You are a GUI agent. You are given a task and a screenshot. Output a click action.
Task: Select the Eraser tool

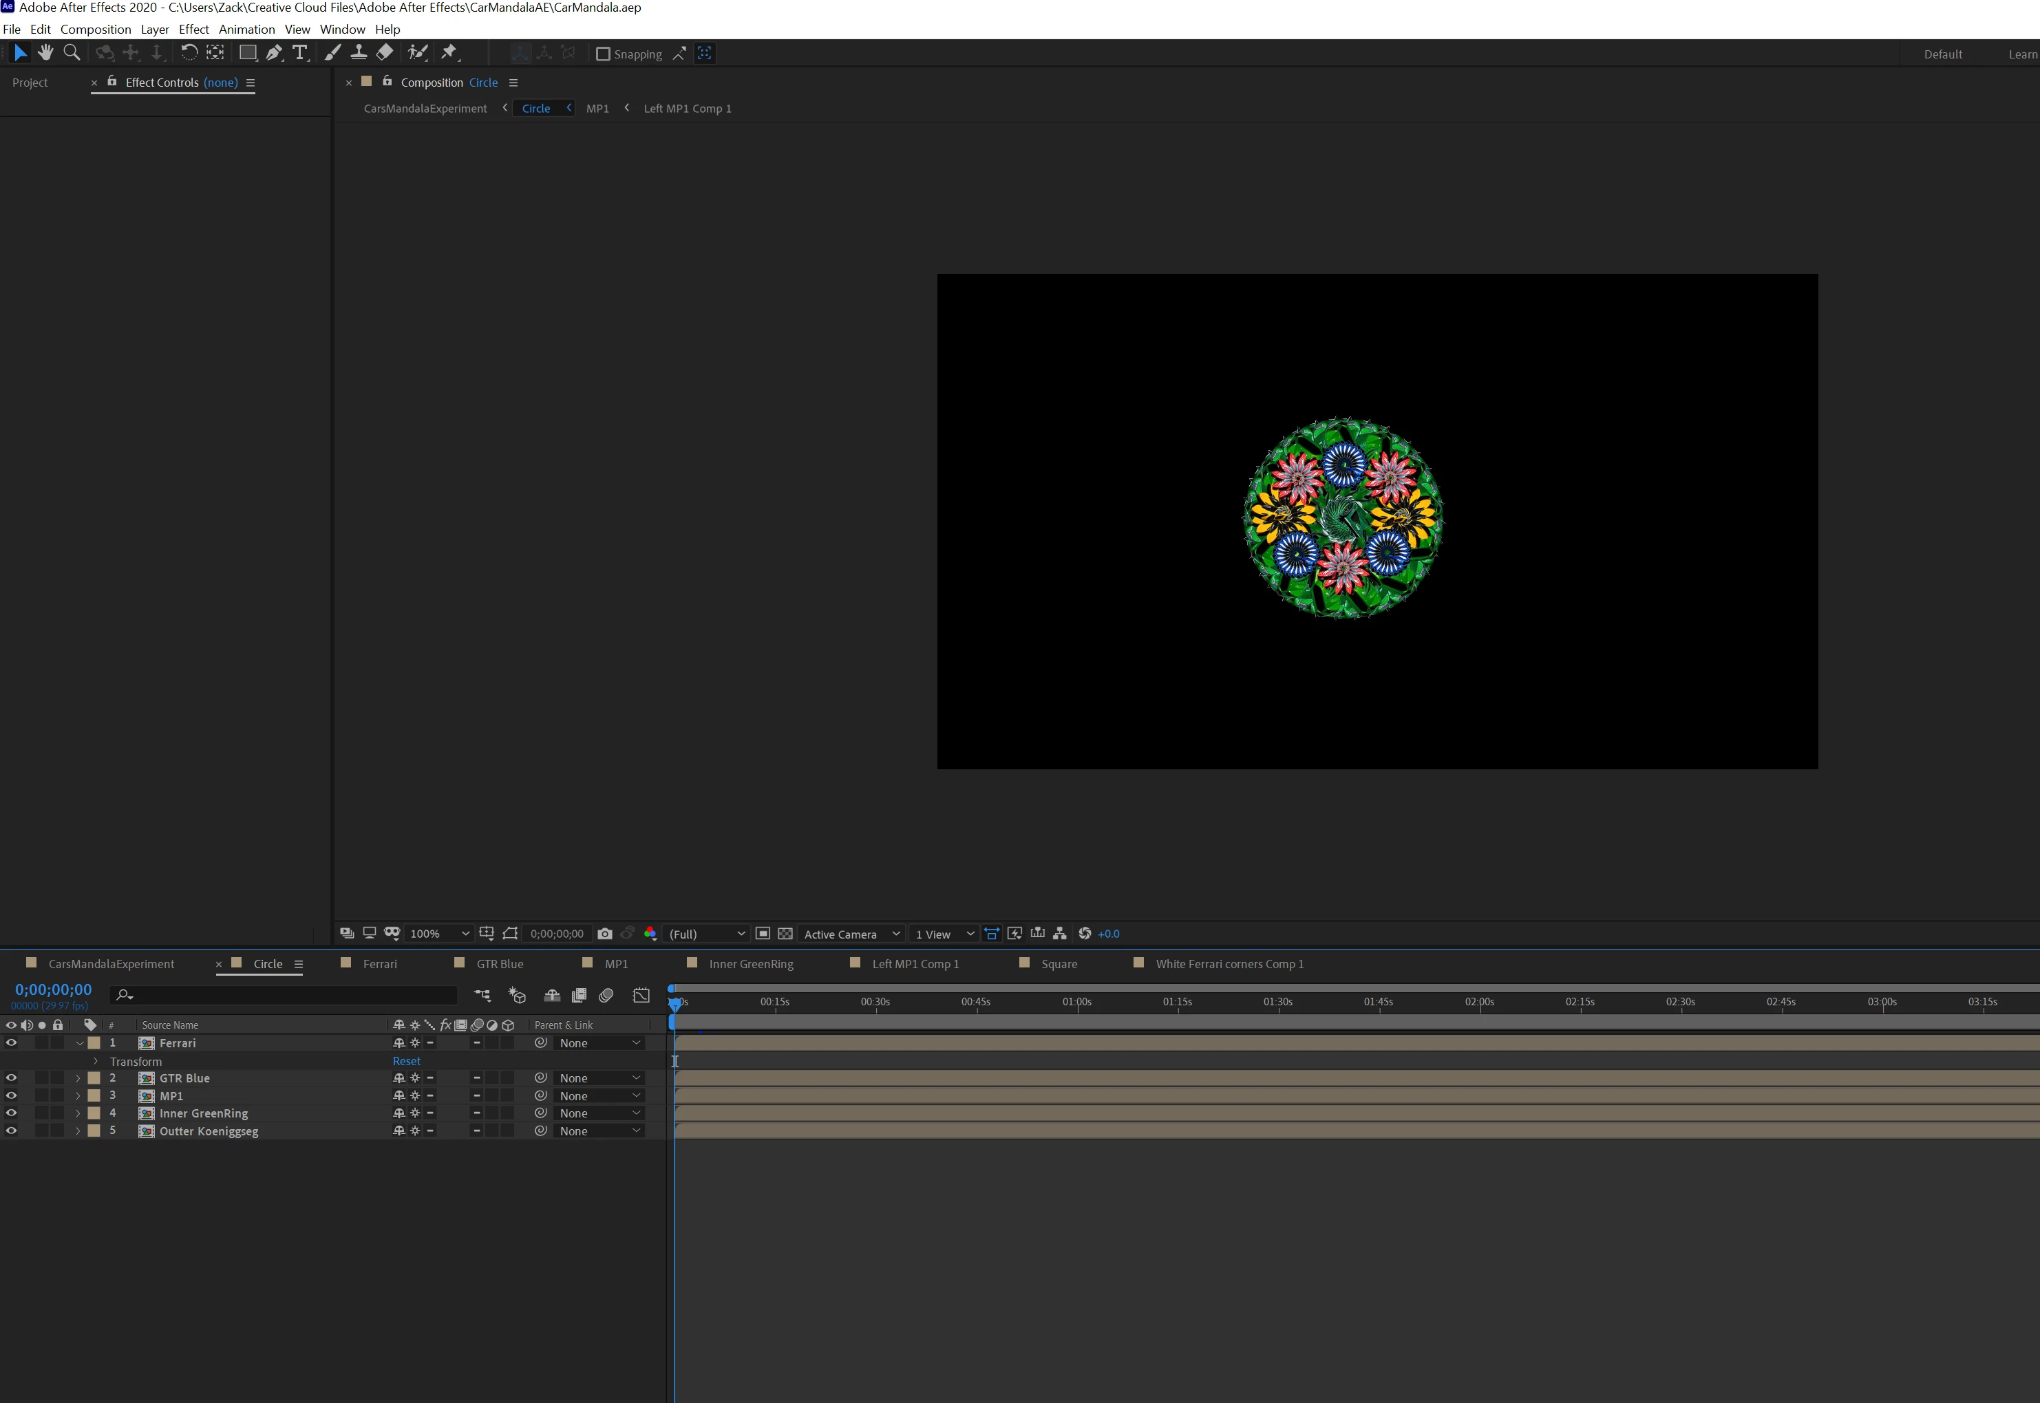pos(384,53)
